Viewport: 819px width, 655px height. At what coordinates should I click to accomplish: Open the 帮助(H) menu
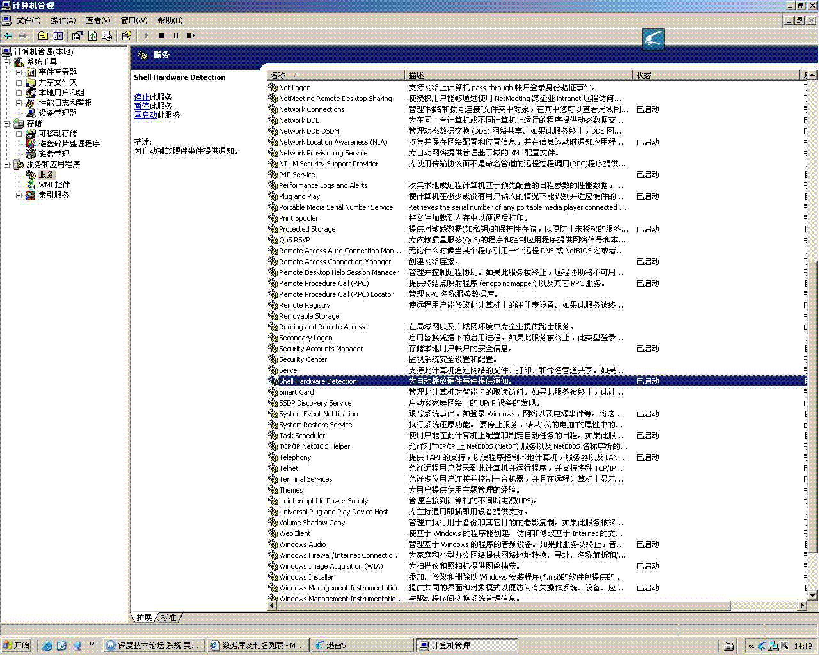click(x=170, y=20)
